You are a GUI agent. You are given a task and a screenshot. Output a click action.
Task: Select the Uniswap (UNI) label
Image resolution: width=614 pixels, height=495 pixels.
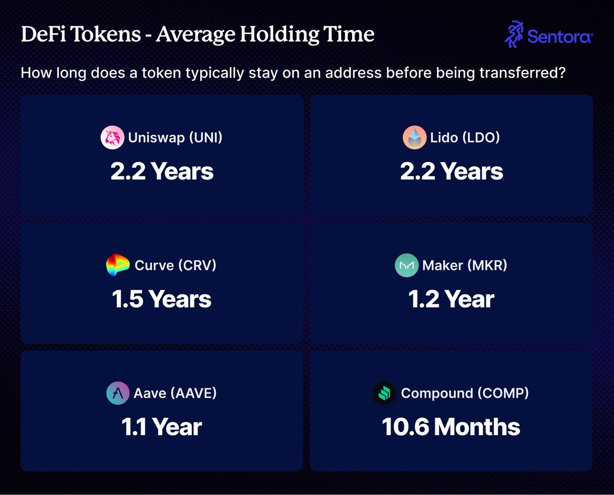(x=176, y=138)
